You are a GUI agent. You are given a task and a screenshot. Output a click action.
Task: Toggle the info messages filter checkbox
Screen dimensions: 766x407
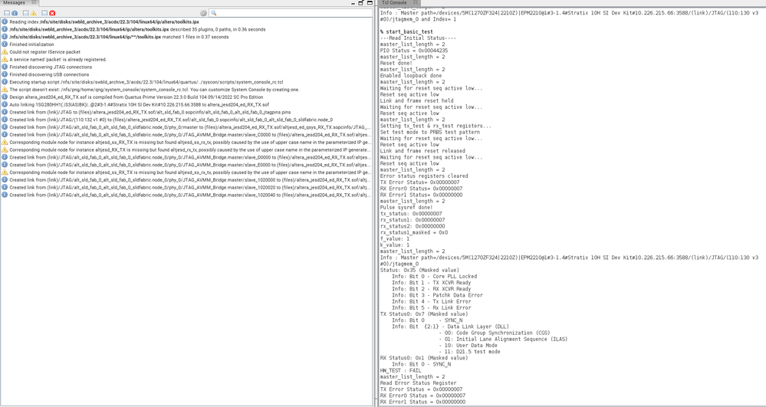click(x=7, y=13)
